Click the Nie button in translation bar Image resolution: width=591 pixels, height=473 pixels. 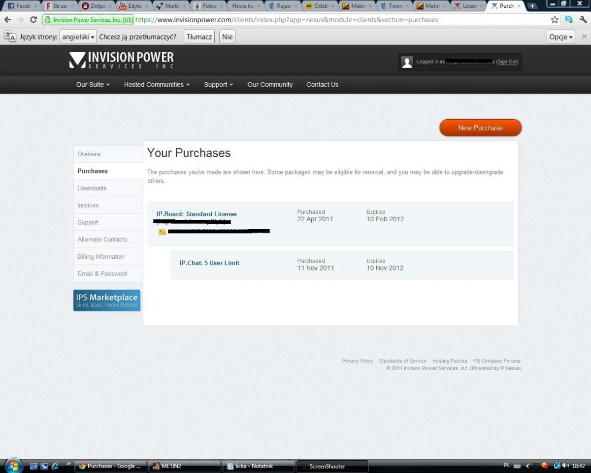coord(227,37)
